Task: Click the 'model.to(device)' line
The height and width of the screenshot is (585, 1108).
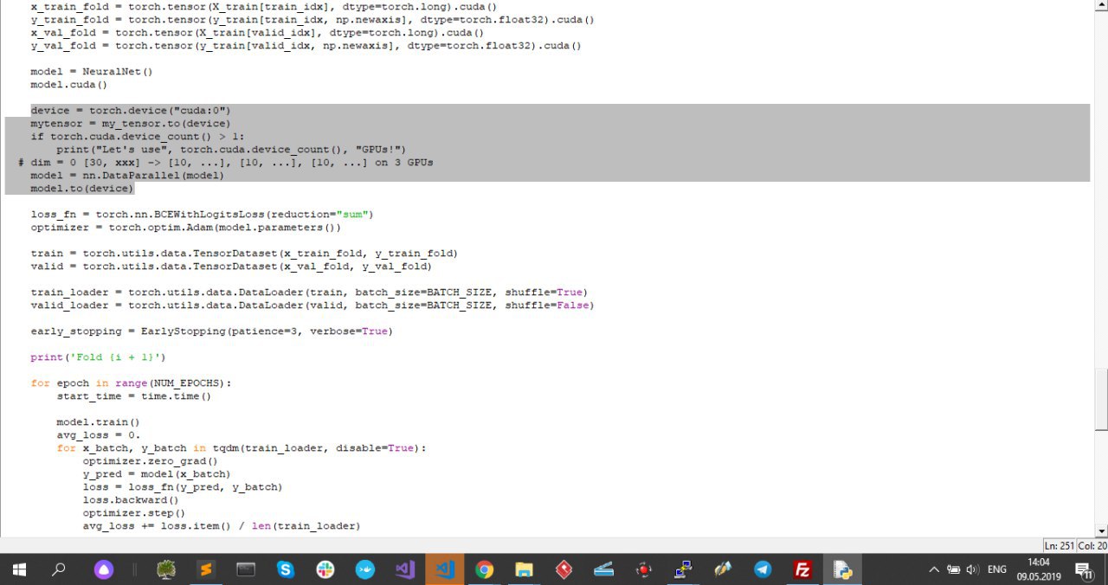Action: (82, 189)
